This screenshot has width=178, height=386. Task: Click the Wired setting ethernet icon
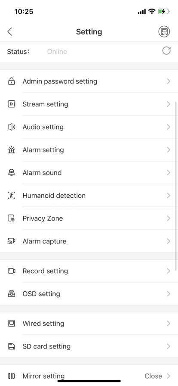[x=11, y=324]
